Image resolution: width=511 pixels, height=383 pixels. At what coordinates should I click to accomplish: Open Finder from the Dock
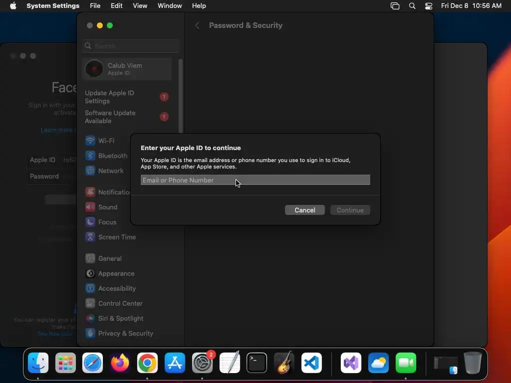[38, 363]
